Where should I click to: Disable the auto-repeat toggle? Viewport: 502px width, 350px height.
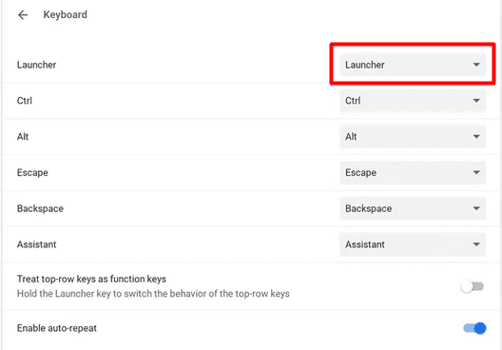pos(474,328)
